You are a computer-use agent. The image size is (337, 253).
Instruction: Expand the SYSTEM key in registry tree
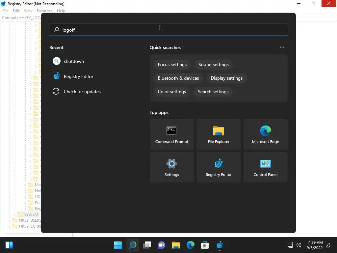click(15, 214)
